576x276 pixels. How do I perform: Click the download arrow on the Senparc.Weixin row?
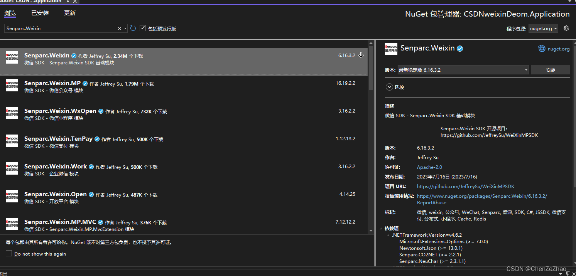[361, 55]
